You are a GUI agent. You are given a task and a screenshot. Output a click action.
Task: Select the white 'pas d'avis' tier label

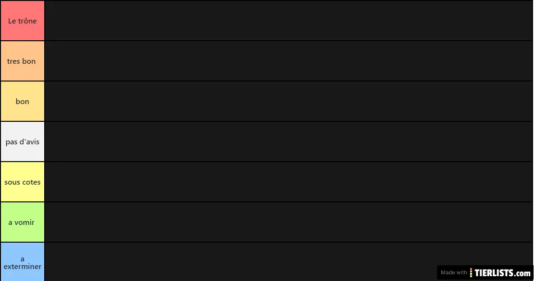(x=23, y=141)
